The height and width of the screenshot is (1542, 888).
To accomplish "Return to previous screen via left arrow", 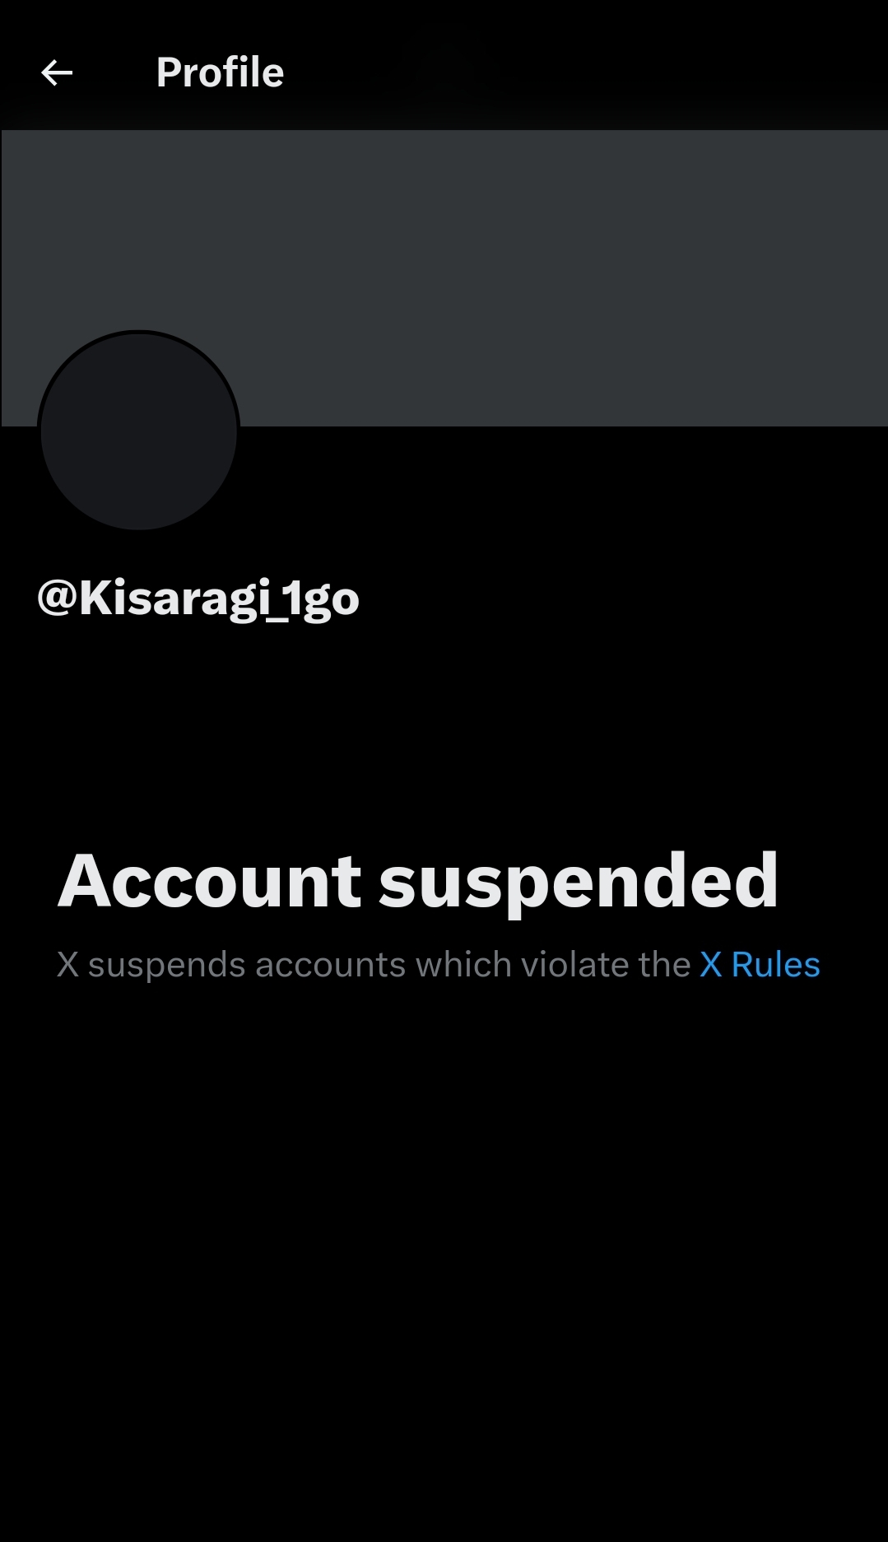I will click(x=57, y=72).
